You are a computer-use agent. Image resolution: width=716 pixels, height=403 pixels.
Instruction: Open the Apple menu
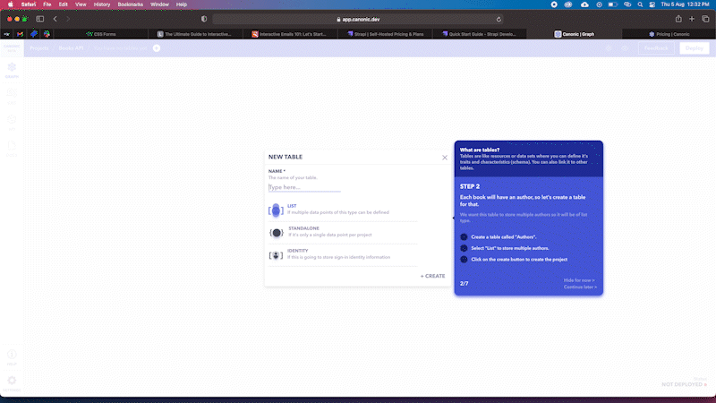[x=11, y=4]
